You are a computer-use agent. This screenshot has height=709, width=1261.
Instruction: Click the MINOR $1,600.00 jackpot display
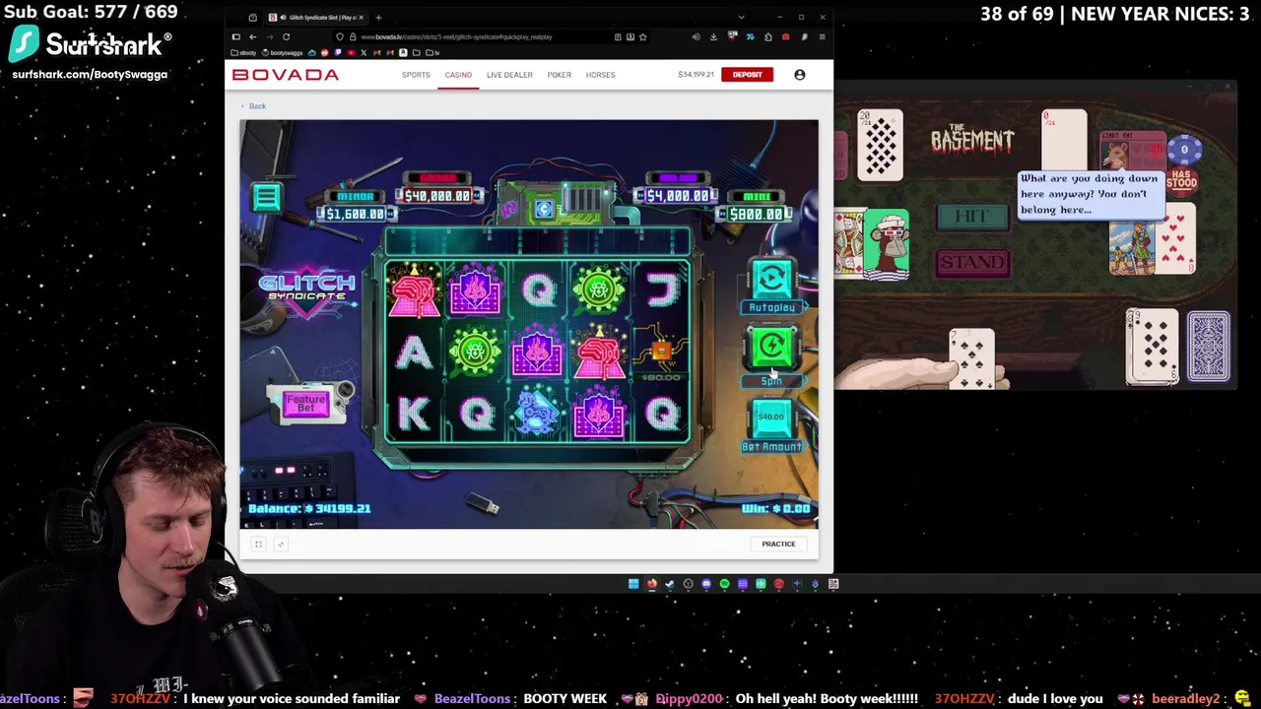click(356, 206)
